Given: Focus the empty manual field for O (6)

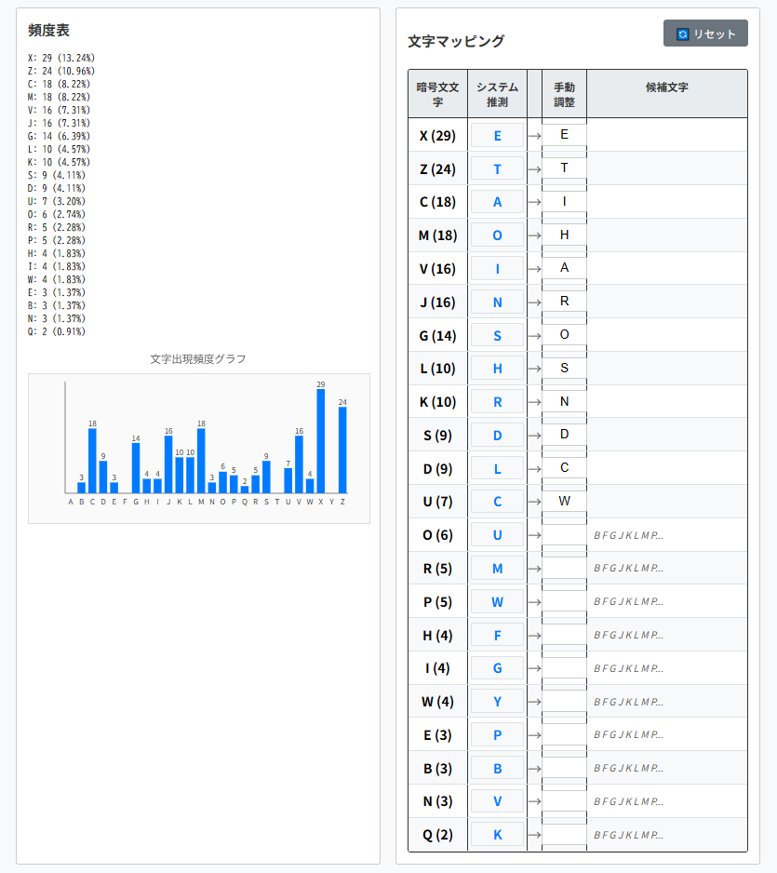Looking at the screenshot, I should pyautogui.click(x=564, y=535).
